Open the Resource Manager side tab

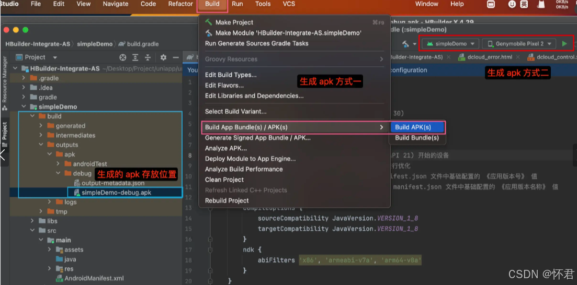point(4,84)
